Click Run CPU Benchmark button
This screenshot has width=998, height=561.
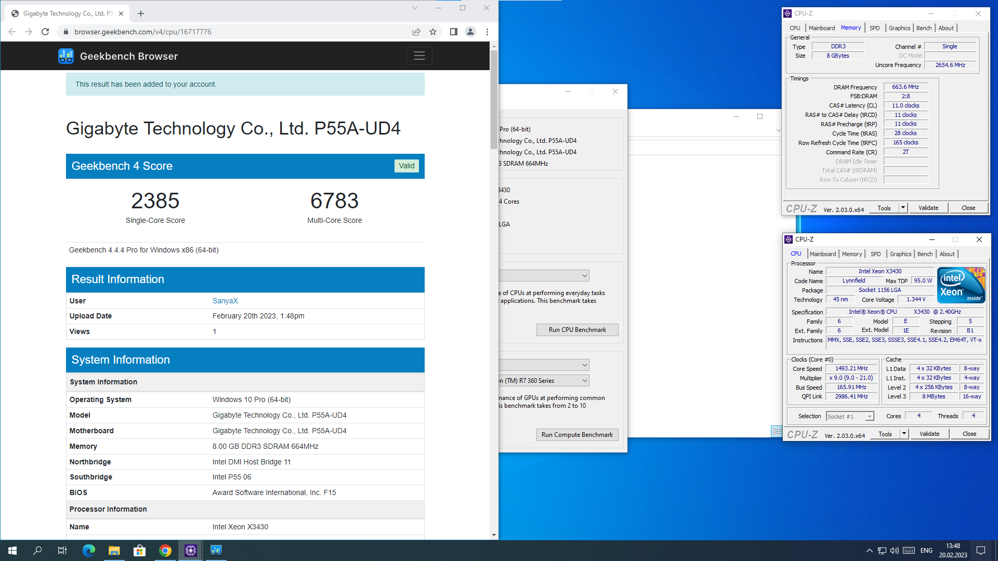pos(577,330)
